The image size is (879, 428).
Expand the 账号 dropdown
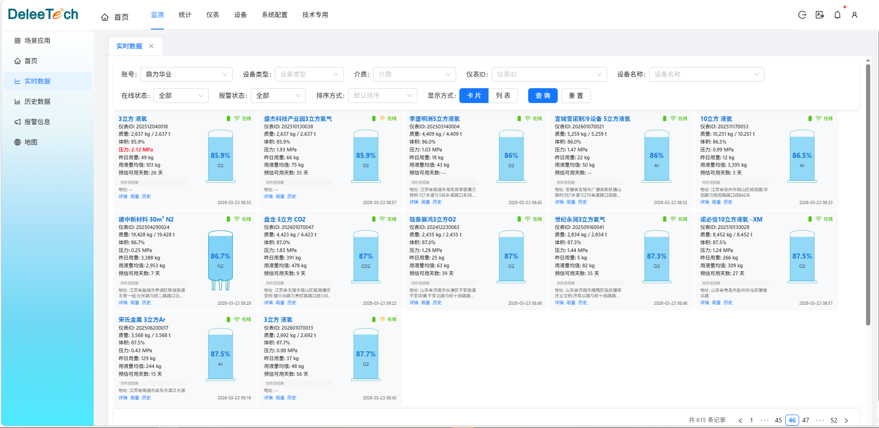(x=187, y=74)
